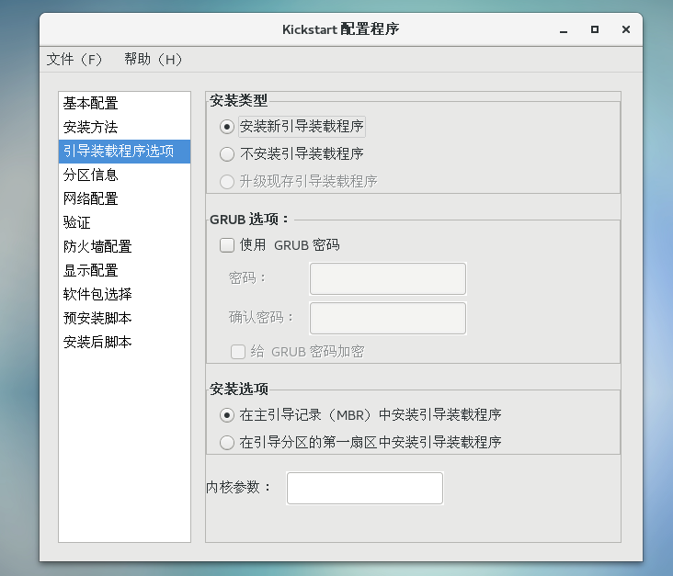
Task: Select 基本配置 in the sidebar list
Action: [124, 104]
